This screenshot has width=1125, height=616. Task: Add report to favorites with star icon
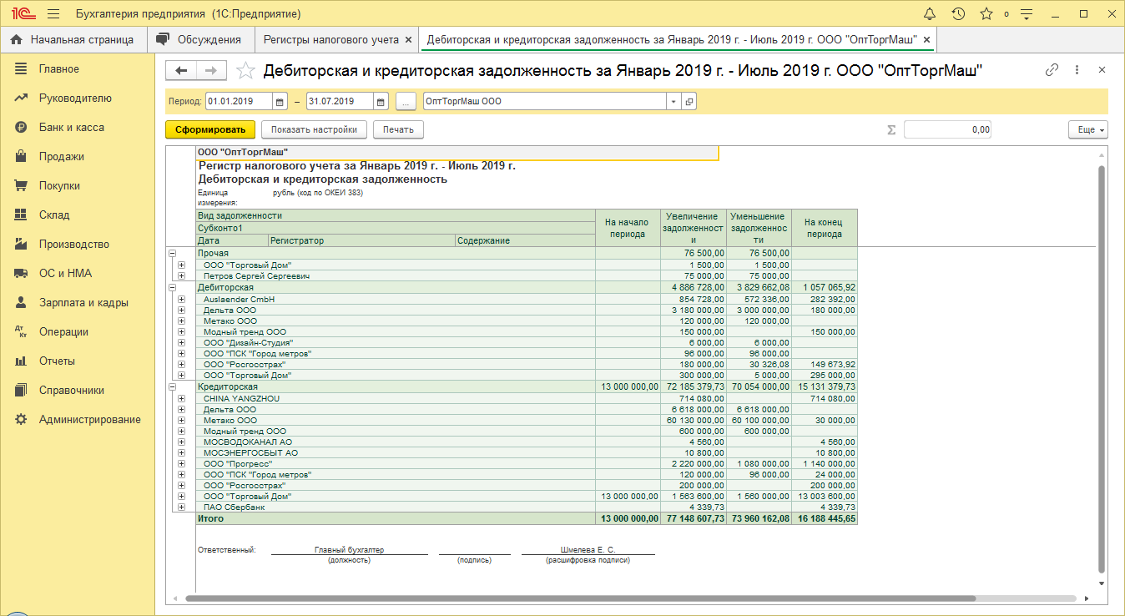[x=245, y=71]
